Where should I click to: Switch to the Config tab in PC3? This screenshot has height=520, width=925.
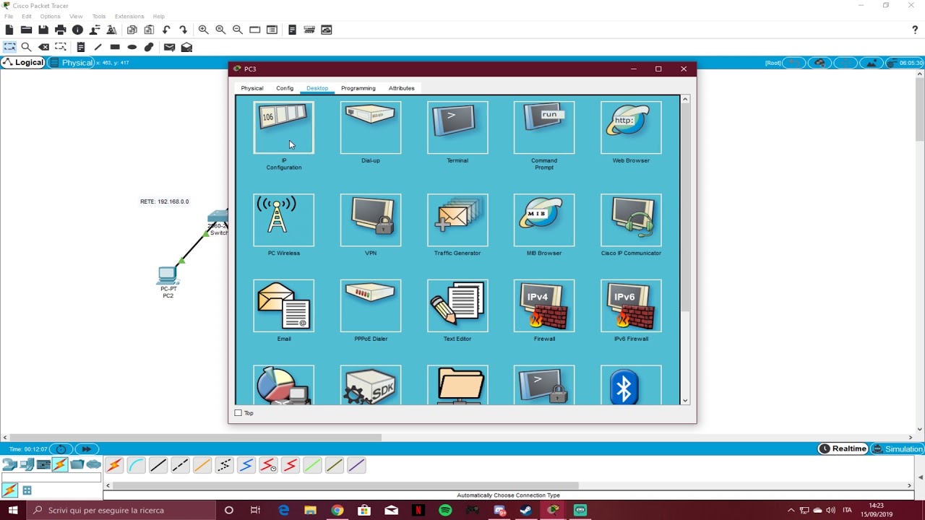[x=285, y=88]
